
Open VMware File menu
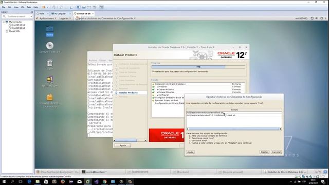[x=4, y=7]
